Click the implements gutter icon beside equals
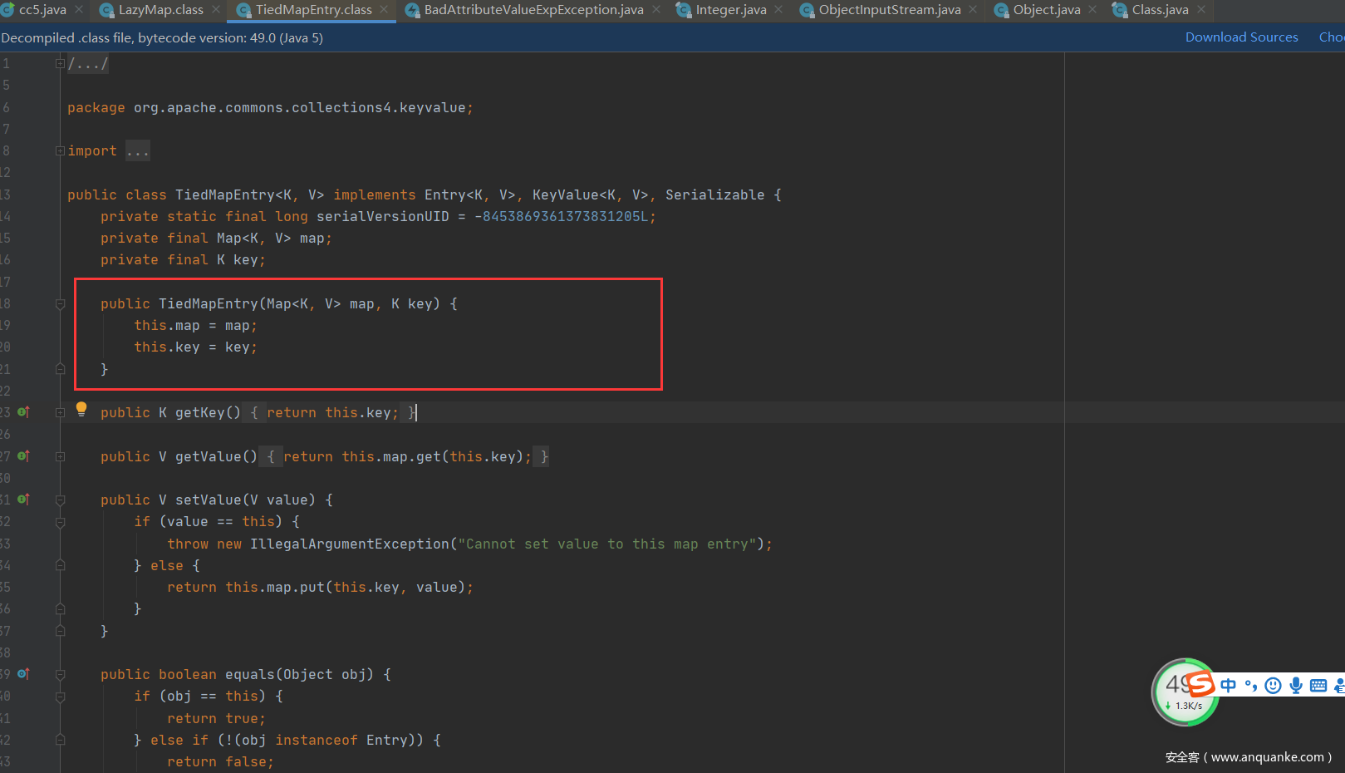Image resolution: width=1345 pixels, height=773 pixels. 23,674
